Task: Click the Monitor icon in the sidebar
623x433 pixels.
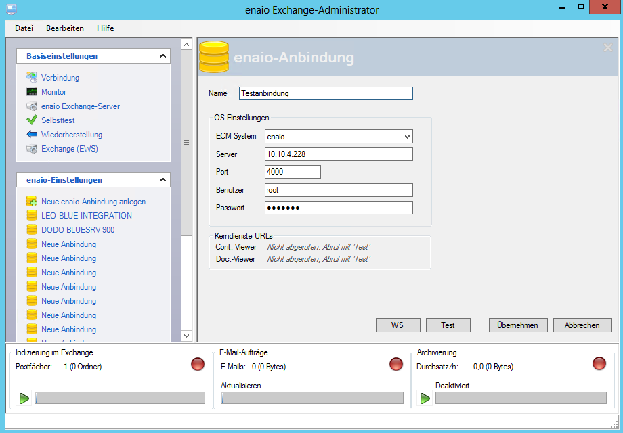Action: (31, 92)
